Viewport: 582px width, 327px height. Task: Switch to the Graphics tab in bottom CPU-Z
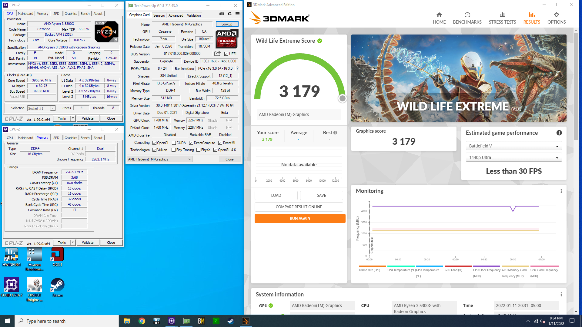(71, 138)
